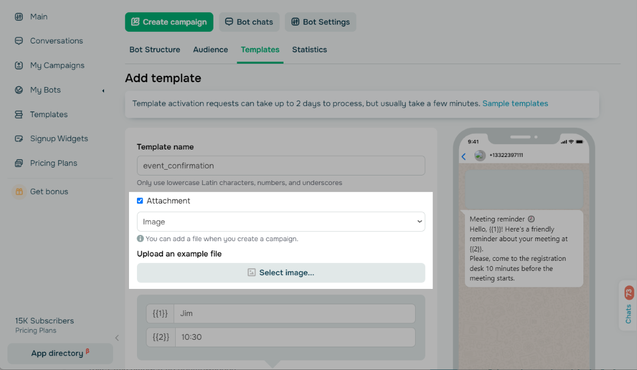The image size is (637, 370).
Task: Open Conversations via its chat icon
Action: 19,41
